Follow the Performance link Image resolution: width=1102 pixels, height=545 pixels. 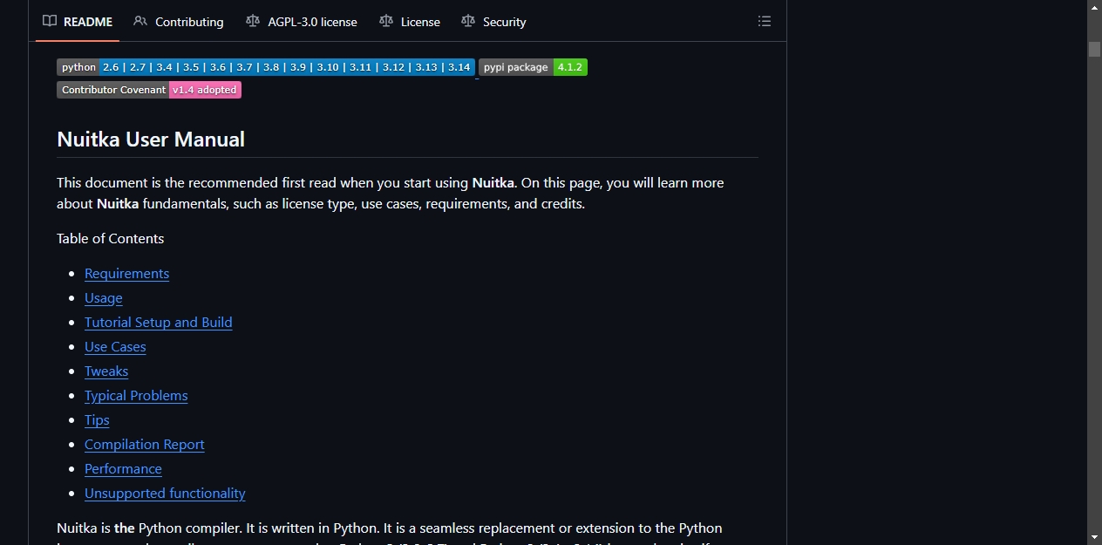click(x=123, y=469)
